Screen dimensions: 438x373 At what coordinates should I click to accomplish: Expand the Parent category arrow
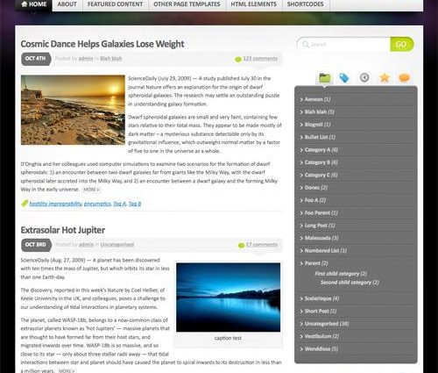[x=301, y=263]
